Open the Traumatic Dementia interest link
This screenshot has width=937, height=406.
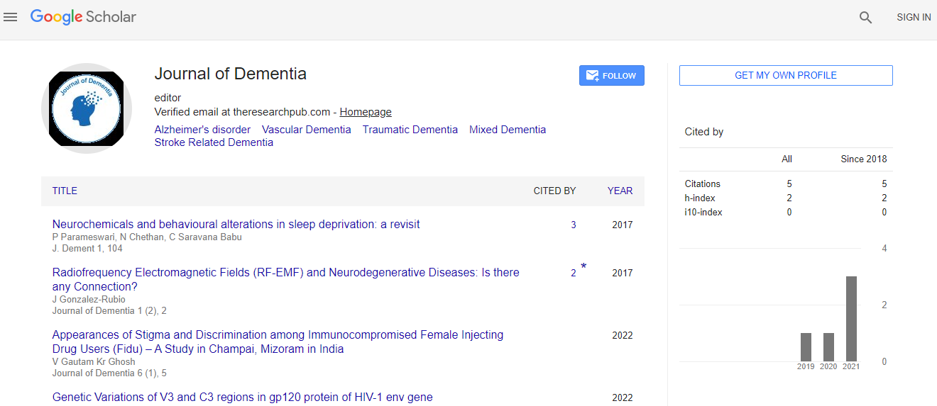(410, 130)
